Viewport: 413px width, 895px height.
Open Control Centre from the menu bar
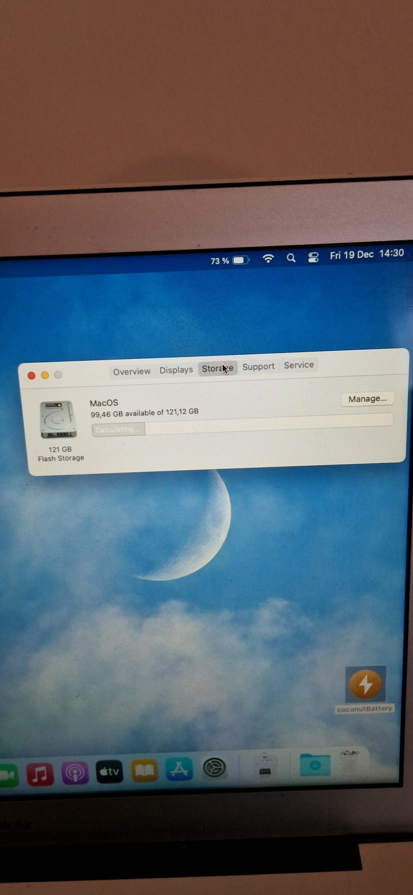tap(313, 257)
